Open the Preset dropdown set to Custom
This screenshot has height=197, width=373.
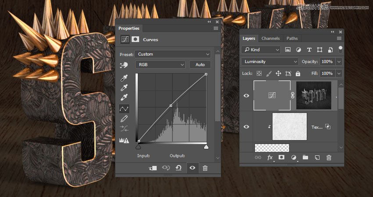pos(173,54)
